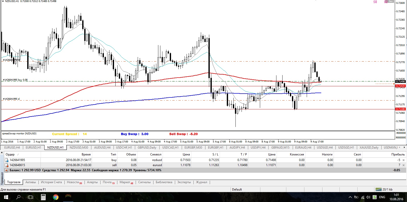
Task: Select the Торговля terminal tab
Action: click(14, 182)
